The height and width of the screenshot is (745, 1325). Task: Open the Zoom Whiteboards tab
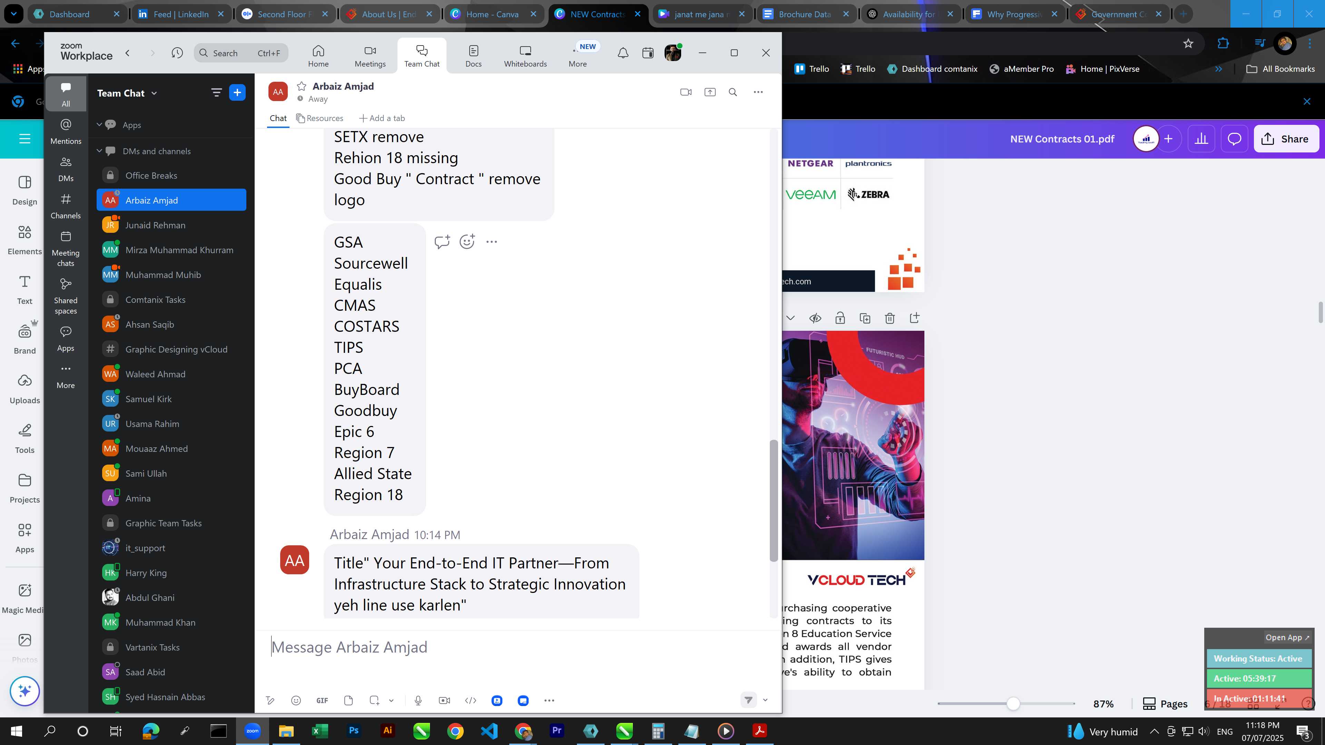(x=525, y=56)
